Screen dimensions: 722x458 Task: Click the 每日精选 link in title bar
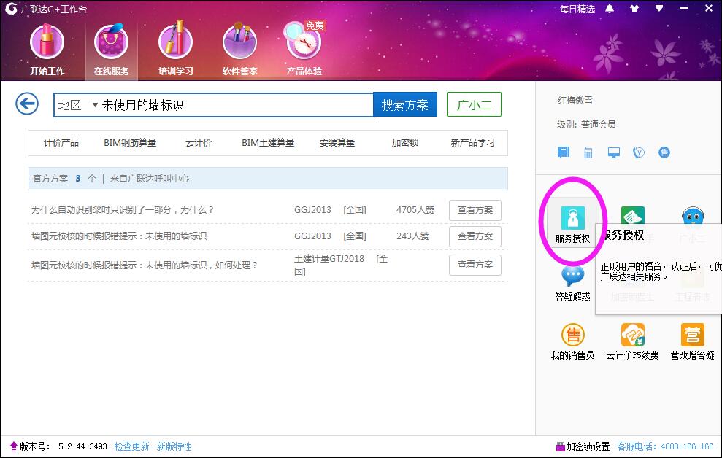pos(577,9)
